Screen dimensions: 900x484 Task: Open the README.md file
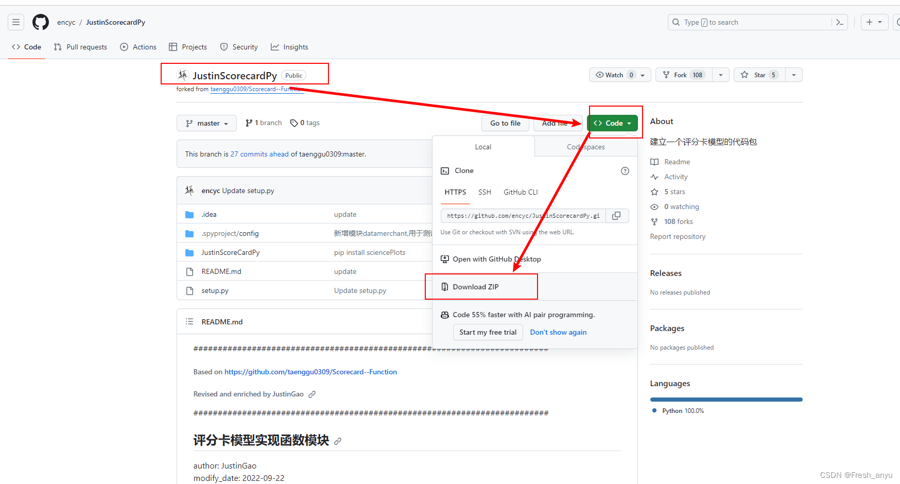click(221, 271)
